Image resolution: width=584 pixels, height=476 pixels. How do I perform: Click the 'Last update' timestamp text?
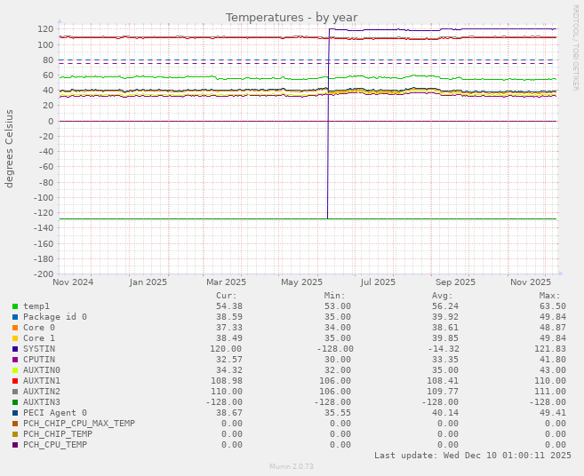pyautogui.click(x=473, y=456)
